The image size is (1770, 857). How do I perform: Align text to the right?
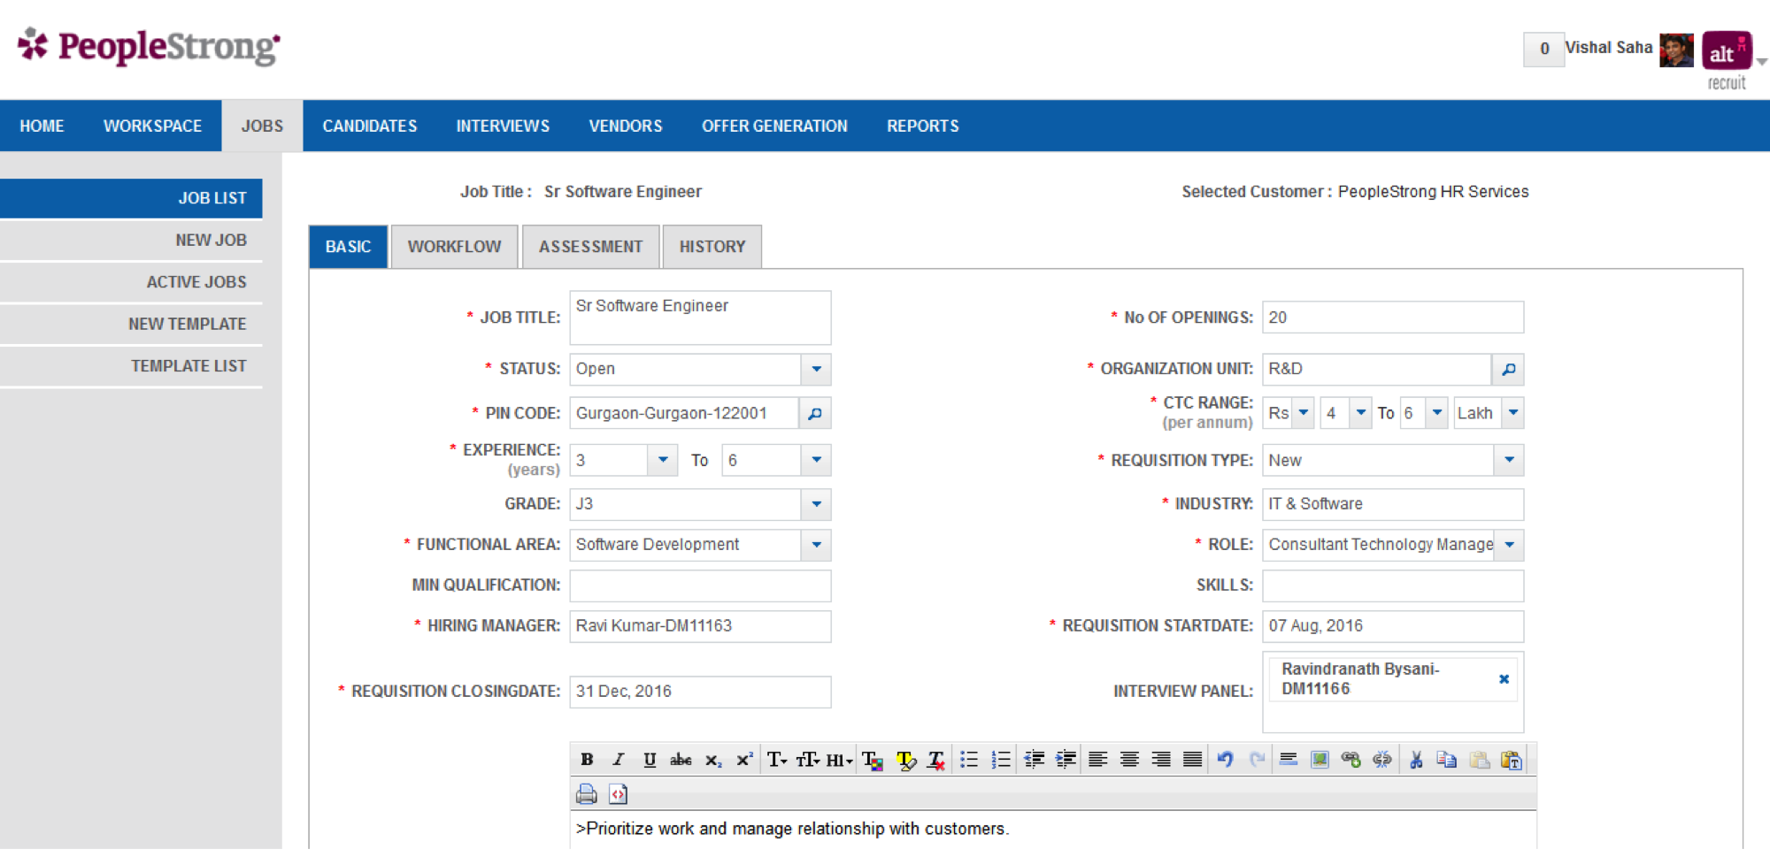point(1161,760)
